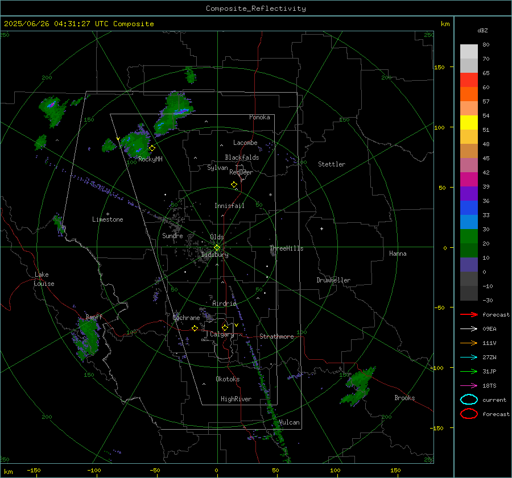The image size is (512, 478).
Task: Click the dBZ legend heading
Action: (482, 31)
